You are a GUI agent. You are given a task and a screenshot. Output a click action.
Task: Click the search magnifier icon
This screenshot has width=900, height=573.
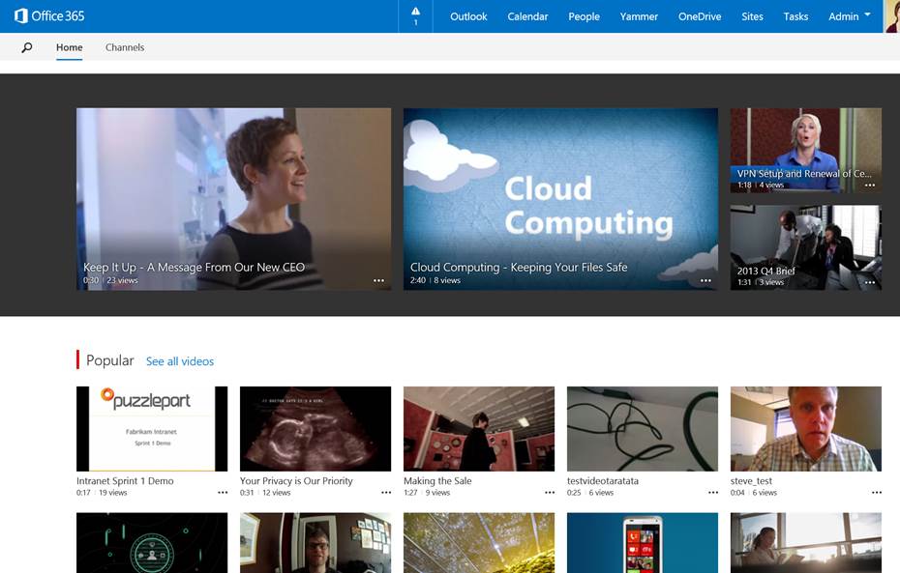click(x=26, y=47)
